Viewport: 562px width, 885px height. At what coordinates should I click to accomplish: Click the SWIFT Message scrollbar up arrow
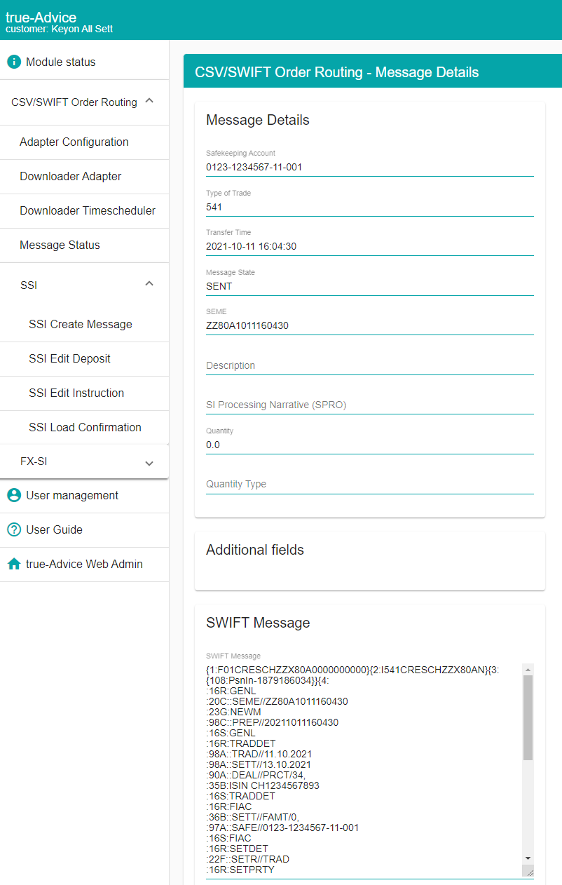pos(528,669)
